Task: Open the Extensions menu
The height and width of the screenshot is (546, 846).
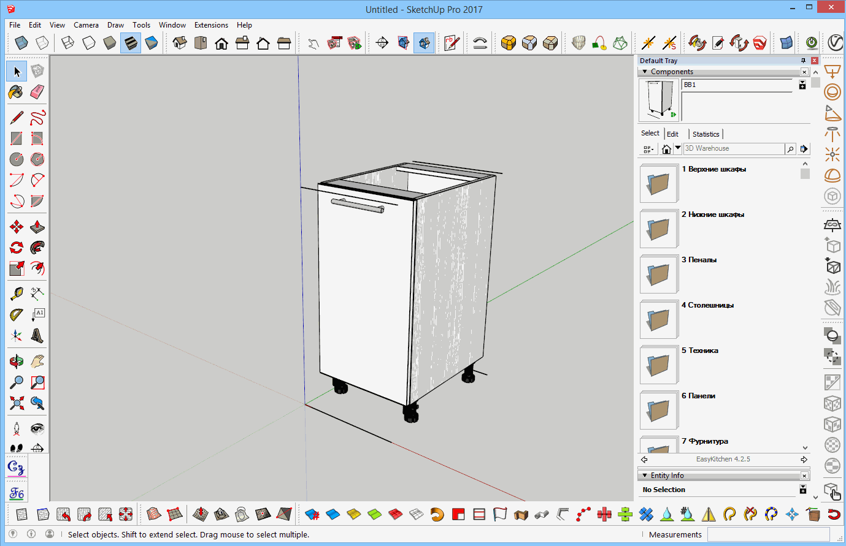Action: point(210,25)
